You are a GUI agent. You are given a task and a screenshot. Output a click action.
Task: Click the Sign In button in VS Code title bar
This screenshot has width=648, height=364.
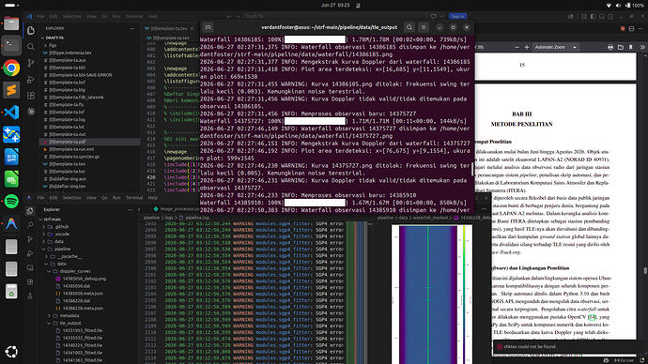[458, 17]
